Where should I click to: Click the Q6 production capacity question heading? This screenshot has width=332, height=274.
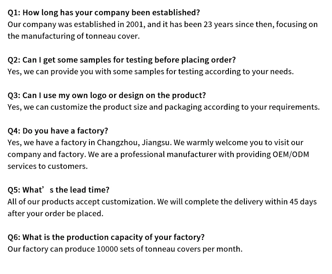[x=106, y=237]
